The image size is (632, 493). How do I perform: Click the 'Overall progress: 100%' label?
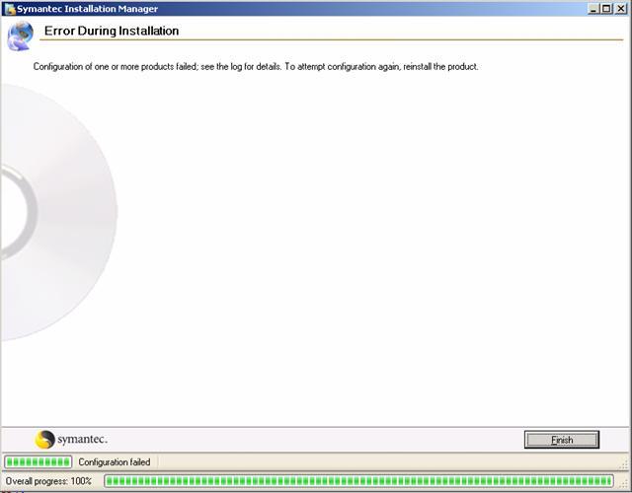(48, 481)
